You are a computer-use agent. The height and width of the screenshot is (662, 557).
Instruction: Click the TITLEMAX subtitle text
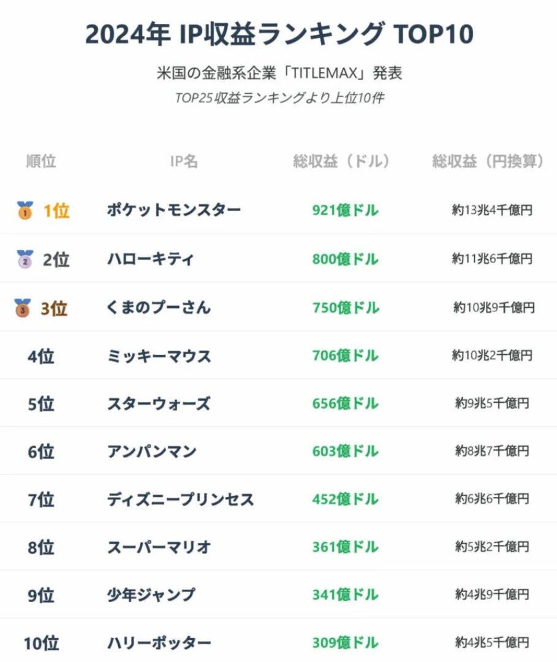click(x=279, y=74)
